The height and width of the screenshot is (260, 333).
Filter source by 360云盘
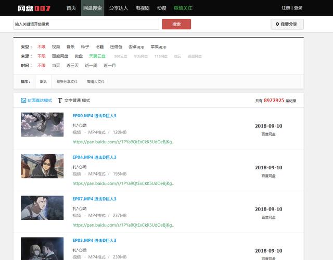[121, 56]
